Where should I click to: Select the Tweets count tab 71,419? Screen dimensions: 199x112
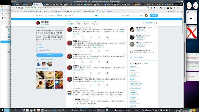(x=70, y=23)
